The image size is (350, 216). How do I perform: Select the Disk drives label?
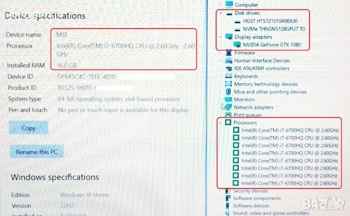click(247, 13)
